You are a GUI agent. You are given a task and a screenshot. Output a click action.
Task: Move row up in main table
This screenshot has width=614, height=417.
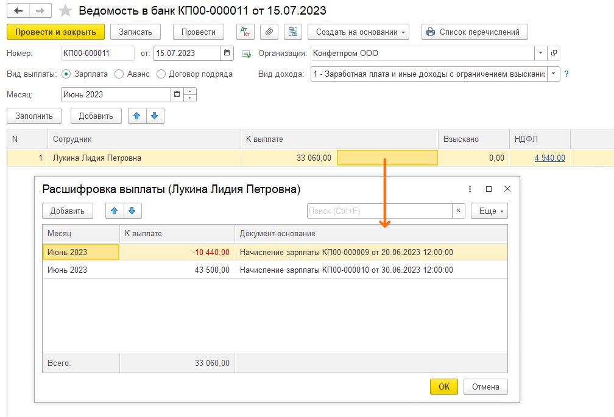[137, 116]
